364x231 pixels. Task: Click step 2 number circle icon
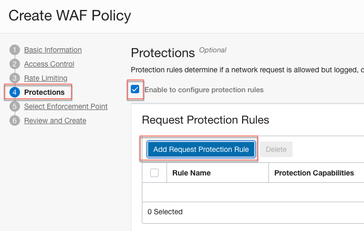point(15,64)
